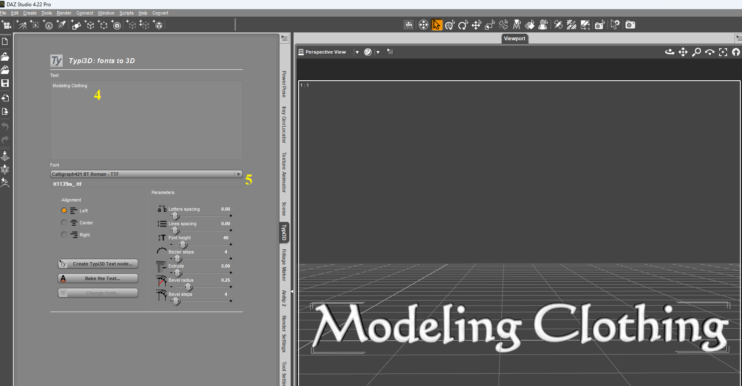Select the Universal manipulator tool
Image resolution: width=742 pixels, height=386 pixels.
pos(450,25)
